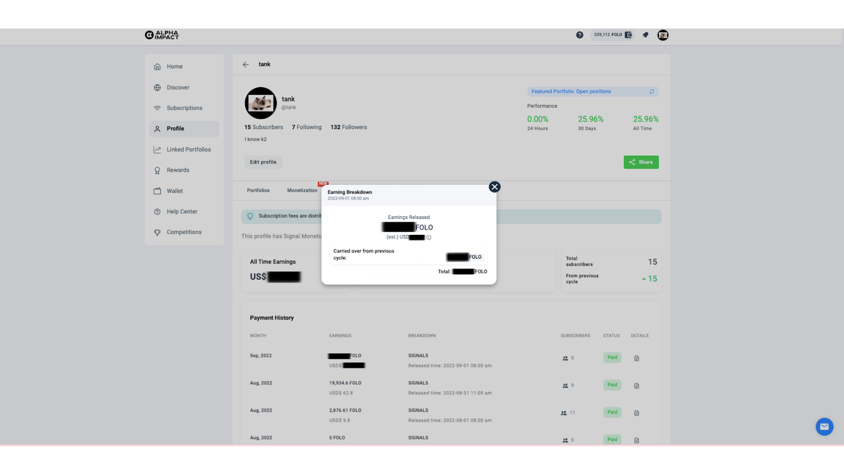Click the Paid badge for Sep, 2022
Image resolution: width=844 pixels, height=475 pixels.
(x=612, y=358)
